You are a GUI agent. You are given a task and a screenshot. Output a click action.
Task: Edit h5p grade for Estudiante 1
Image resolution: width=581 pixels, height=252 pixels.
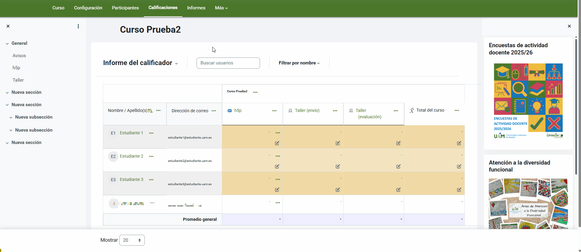tap(277, 143)
